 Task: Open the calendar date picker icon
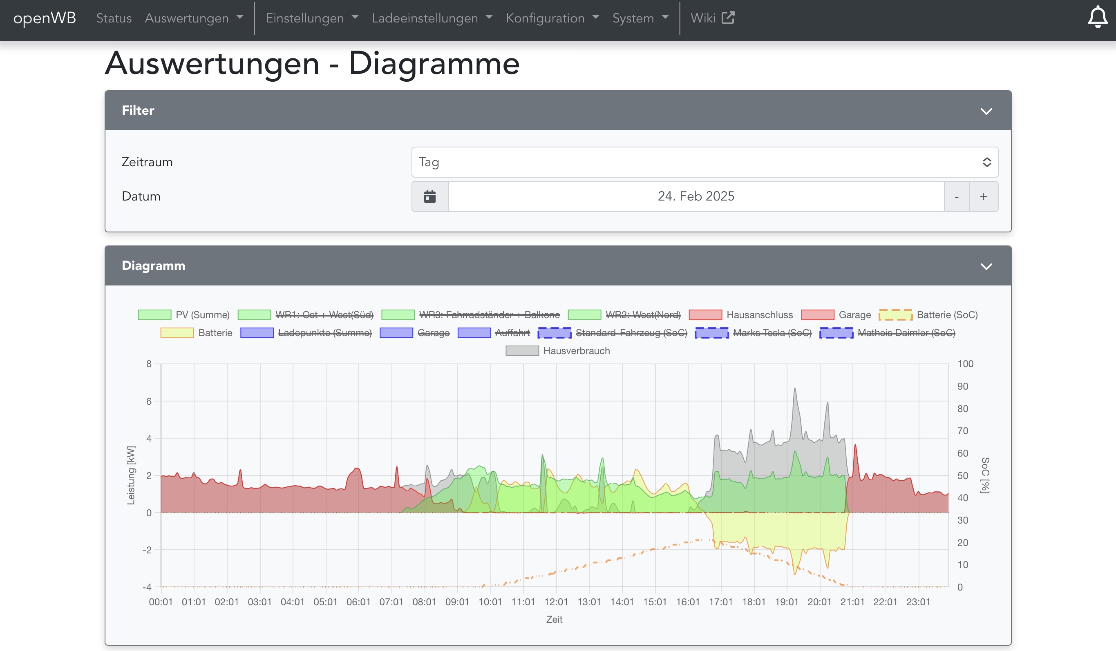[429, 196]
